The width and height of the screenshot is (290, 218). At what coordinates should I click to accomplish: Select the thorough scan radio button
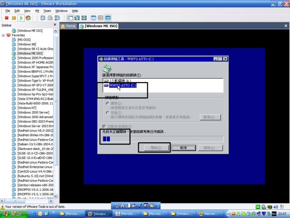[x=107, y=113]
